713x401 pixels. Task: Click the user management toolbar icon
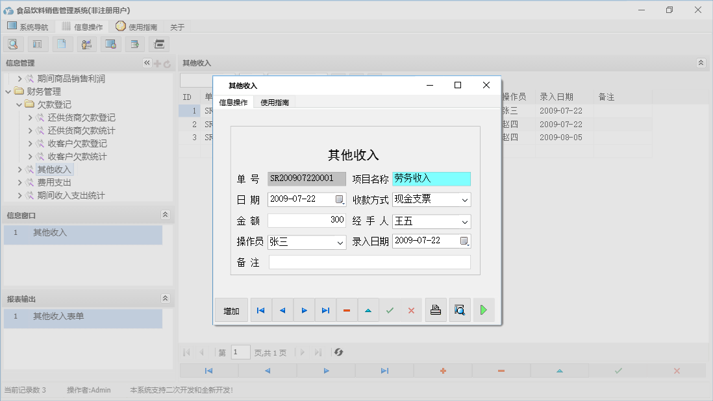coord(86,43)
